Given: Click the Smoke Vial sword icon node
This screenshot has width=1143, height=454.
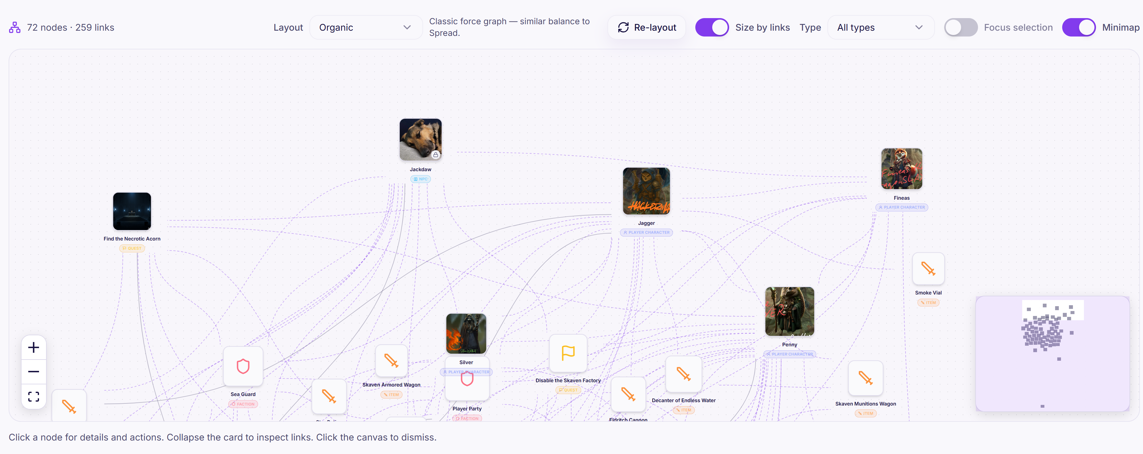Looking at the screenshot, I should (928, 269).
